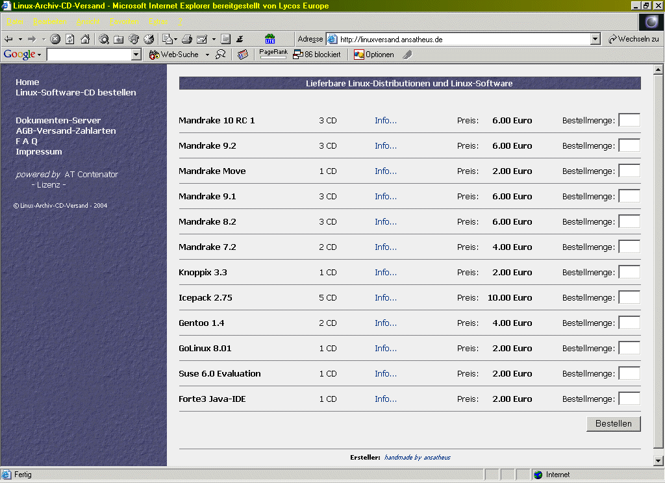Expand the Forward history dropdown arrow
Viewport: 665px width, 483px height.
tap(44, 40)
